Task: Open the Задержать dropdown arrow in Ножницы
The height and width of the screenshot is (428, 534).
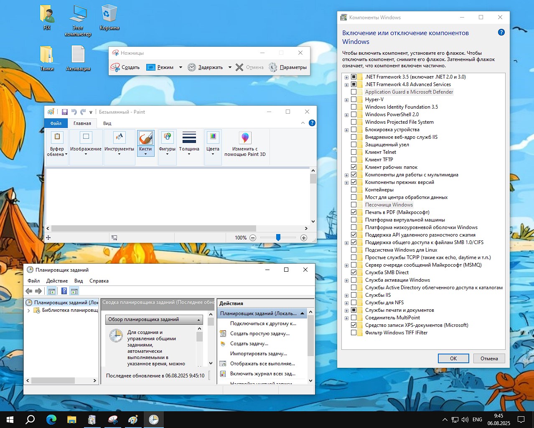Action: point(230,67)
